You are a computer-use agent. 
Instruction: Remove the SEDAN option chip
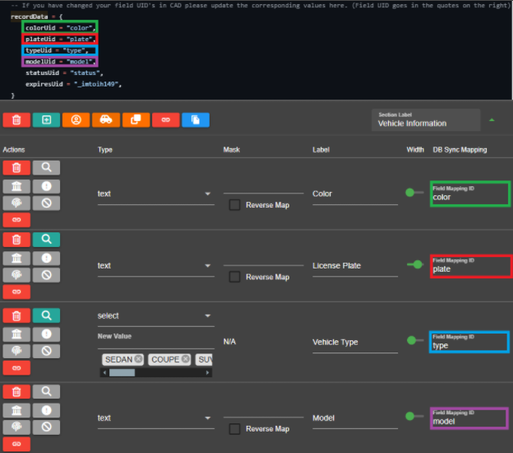tap(138, 359)
